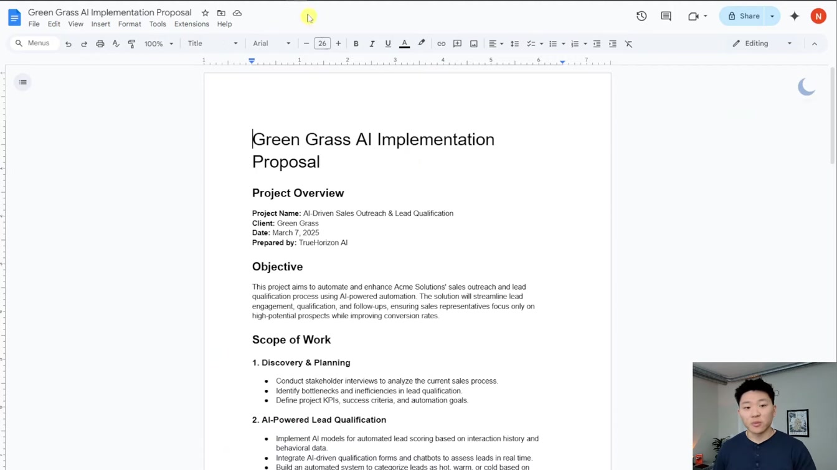Viewport: 837px width, 470px height.
Task: Toggle italic formatting
Action: coord(372,44)
